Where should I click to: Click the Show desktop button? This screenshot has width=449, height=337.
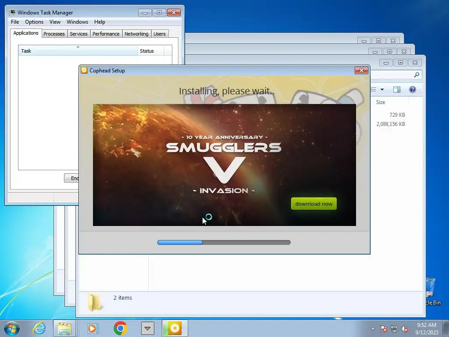pos(446,328)
